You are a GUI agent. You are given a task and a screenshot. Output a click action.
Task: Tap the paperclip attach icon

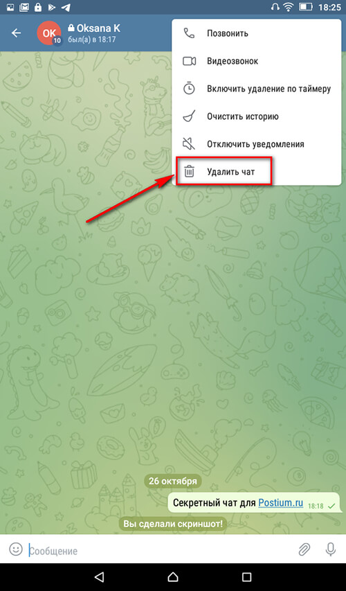pos(304,550)
